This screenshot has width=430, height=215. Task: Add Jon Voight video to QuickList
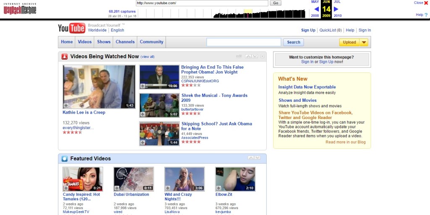143,86
